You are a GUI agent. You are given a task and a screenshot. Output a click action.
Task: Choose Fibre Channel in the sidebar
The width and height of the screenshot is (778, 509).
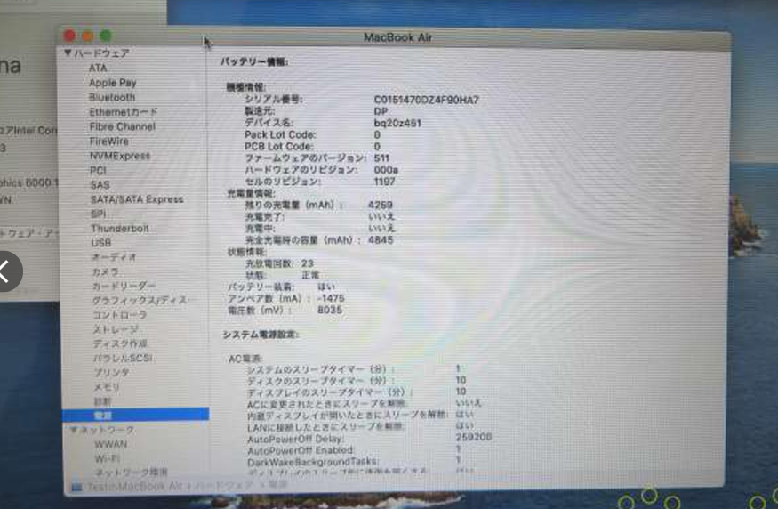pyautogui.click(x=123, y=126)
